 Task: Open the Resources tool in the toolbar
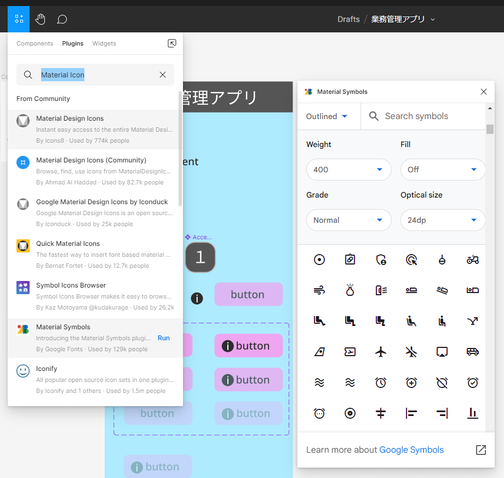(19, 19)
